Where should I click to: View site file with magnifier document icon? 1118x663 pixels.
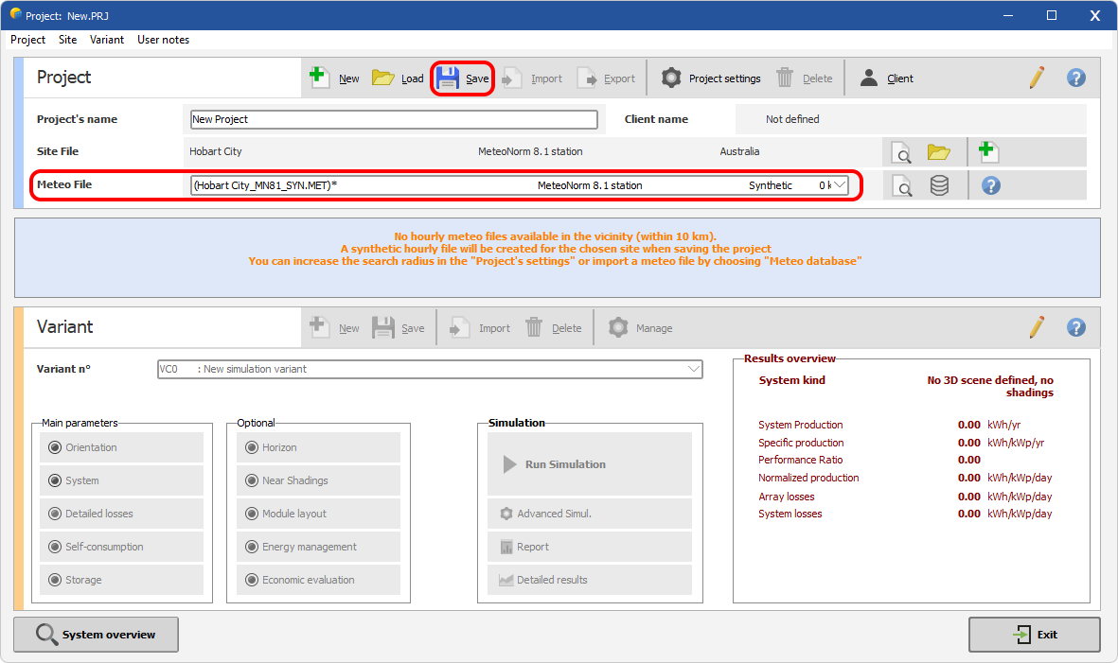[x=901, y=151]
